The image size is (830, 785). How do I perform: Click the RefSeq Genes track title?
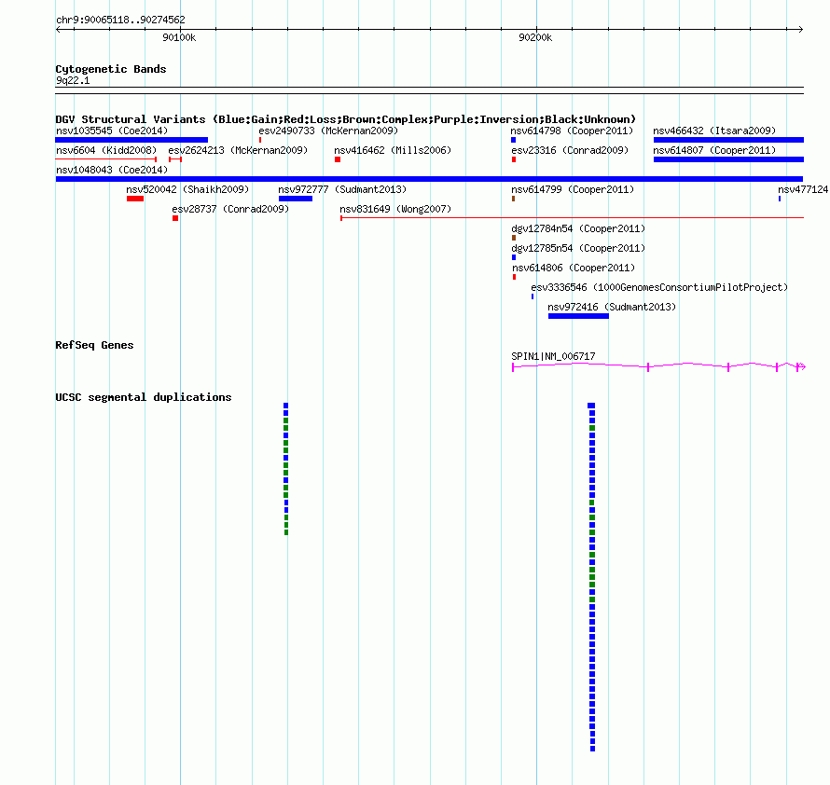94,345
